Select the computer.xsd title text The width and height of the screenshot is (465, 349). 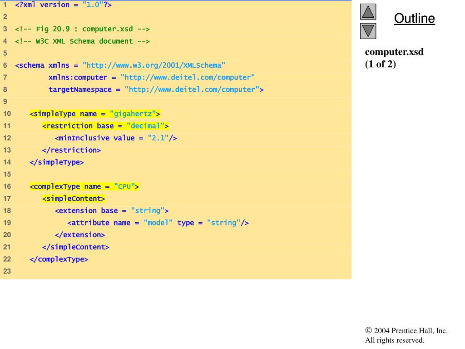point(394,52)
